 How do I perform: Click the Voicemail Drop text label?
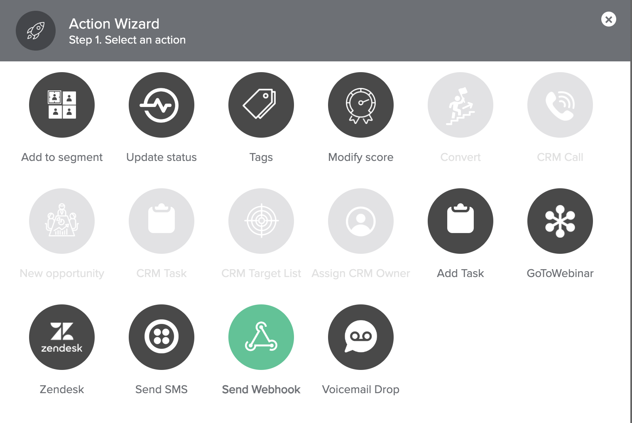coord(361,389)
